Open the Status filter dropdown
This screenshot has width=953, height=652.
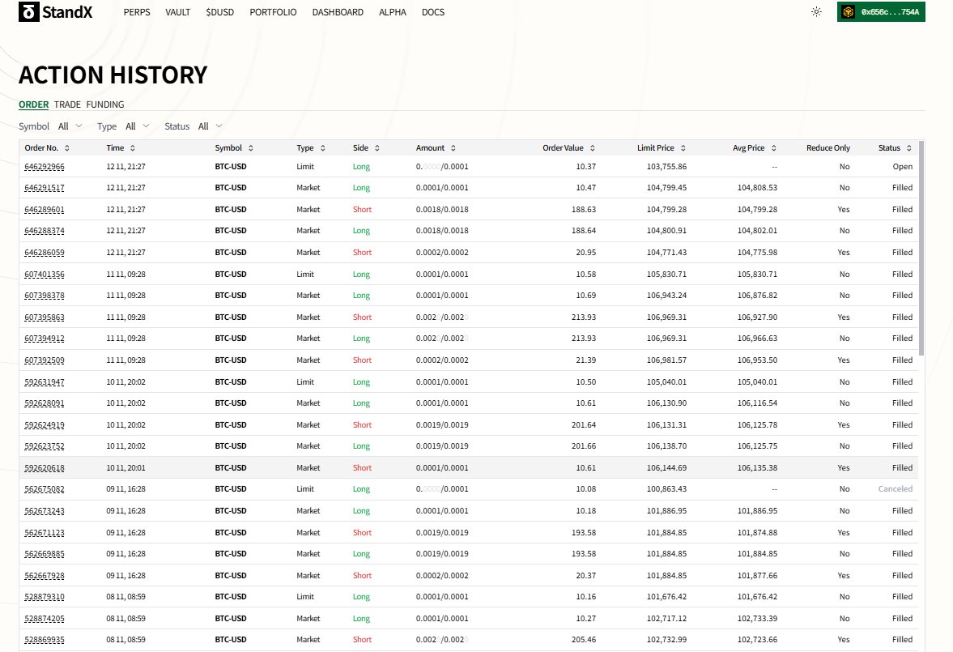(x=208, y=126)
